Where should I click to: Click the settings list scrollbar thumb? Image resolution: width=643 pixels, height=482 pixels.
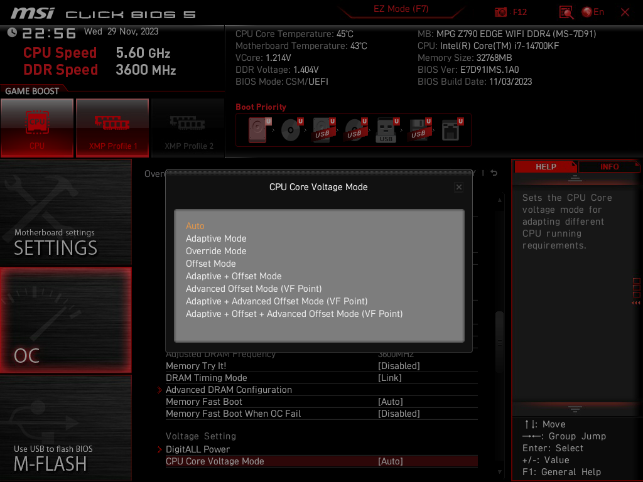[499, 342]
